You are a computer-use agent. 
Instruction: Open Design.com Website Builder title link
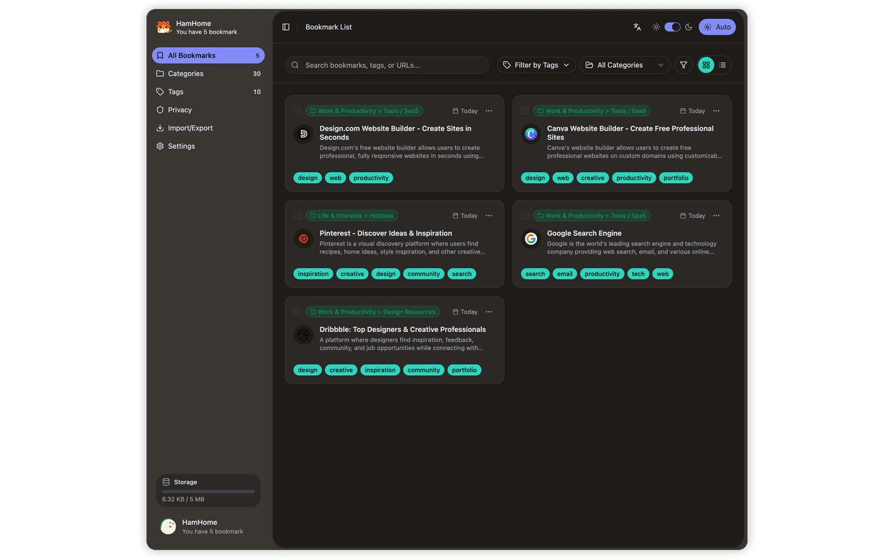pyautogui.click(x=395, y=133)
